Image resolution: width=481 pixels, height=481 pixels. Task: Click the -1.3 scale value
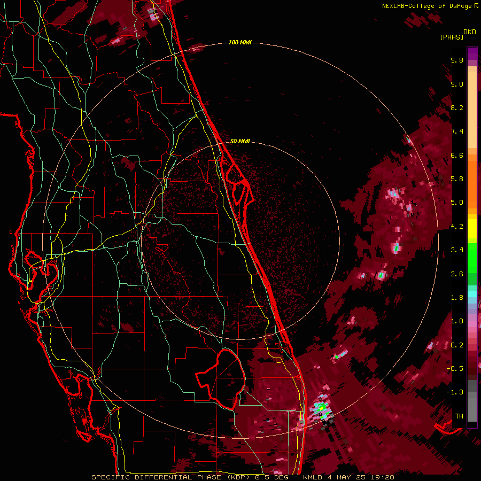[x=455, y=392]
